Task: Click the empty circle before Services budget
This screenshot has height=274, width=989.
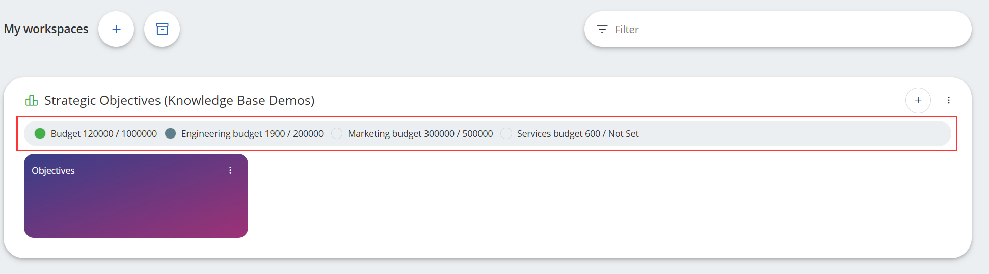Action: pyautogui.click(x=506, y=133)
